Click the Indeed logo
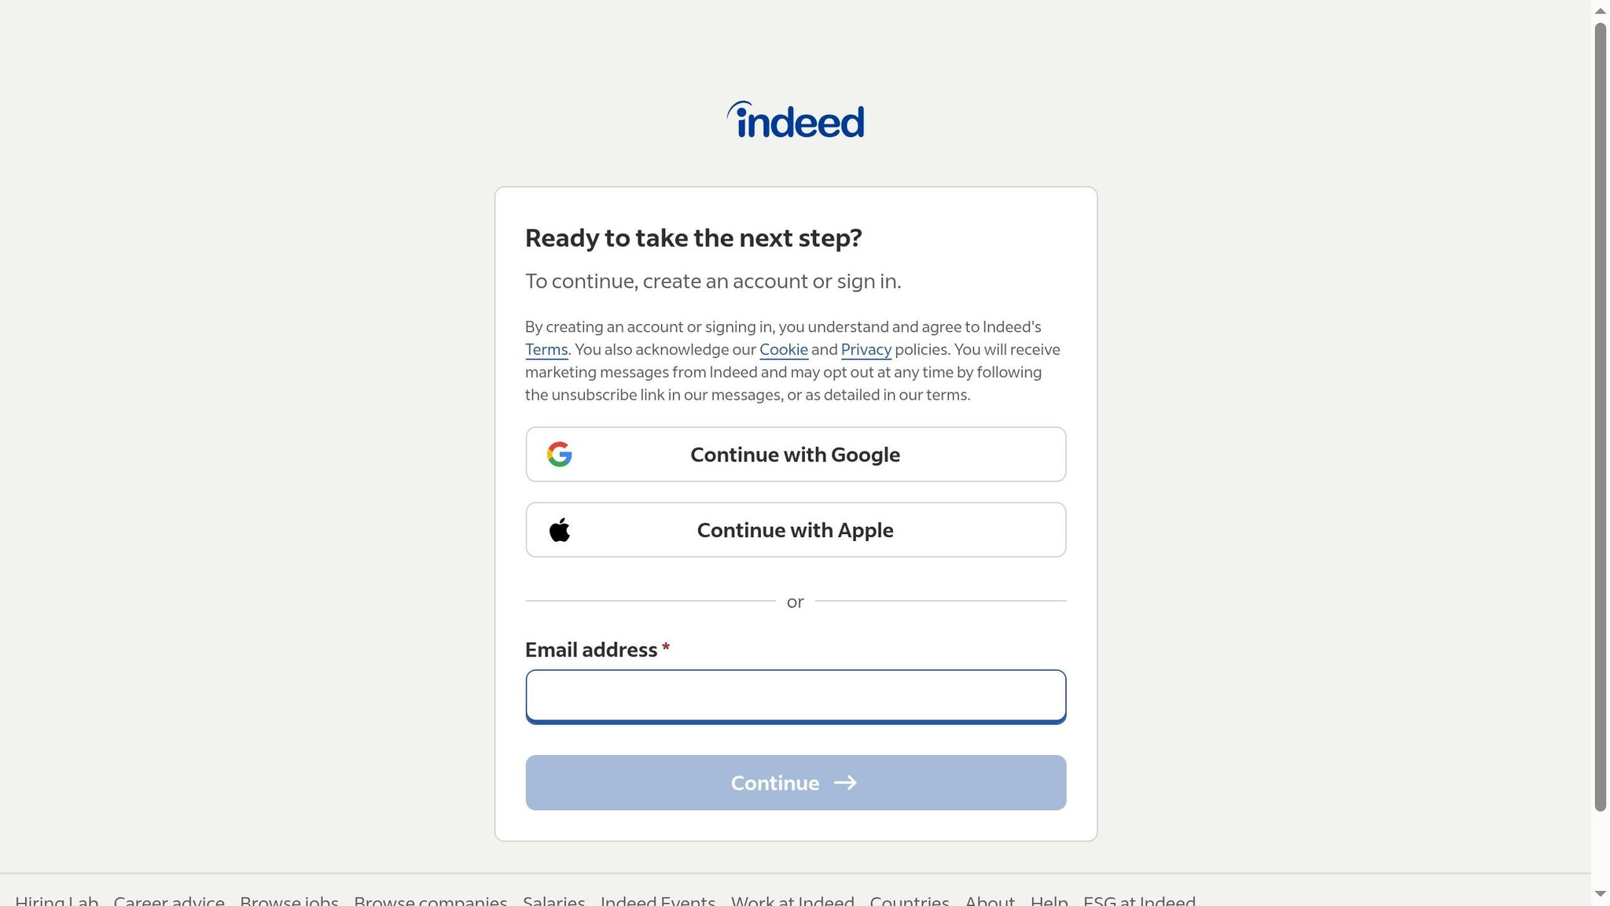1610x906 pixels. (x=795, y=120)
